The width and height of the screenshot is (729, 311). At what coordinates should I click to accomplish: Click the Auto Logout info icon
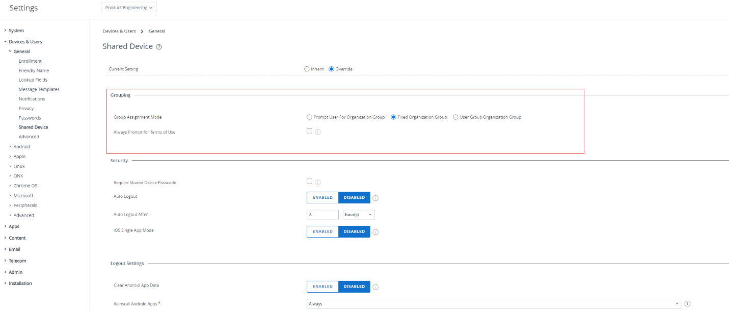point(375,198)
